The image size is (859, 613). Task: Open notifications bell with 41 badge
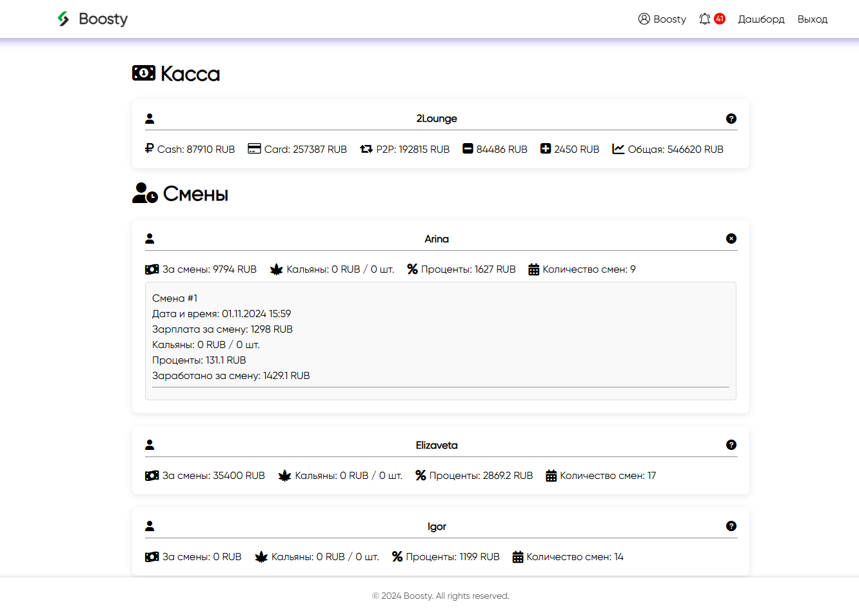pos(712,19)
